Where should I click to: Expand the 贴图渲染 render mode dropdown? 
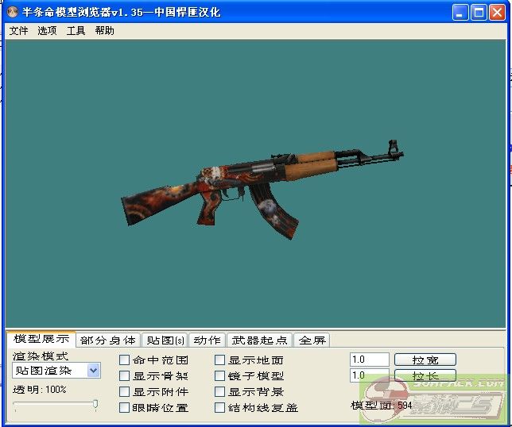[93, 371]
